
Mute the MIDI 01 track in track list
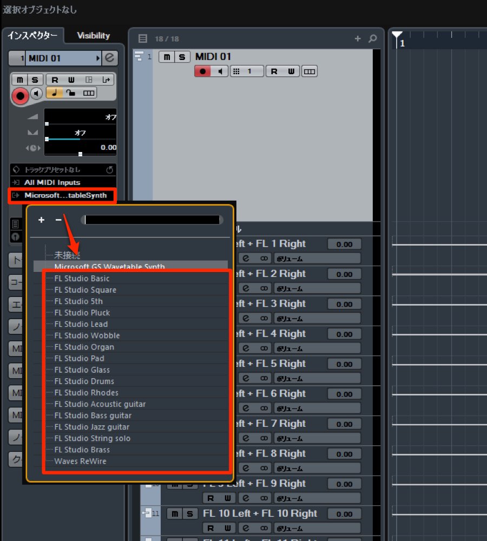(167, 57)
